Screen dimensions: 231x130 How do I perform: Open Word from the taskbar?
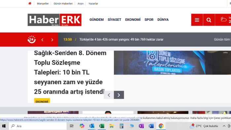pyautogui.click(x=151, y=126)
